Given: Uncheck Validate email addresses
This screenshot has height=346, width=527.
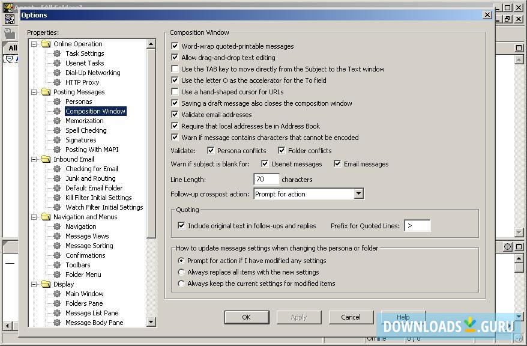Looking at the screenshot, I should point(175,115).
